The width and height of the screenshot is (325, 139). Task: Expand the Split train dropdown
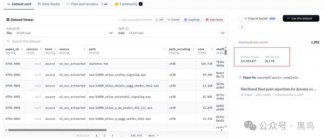[x=172, y=31]
